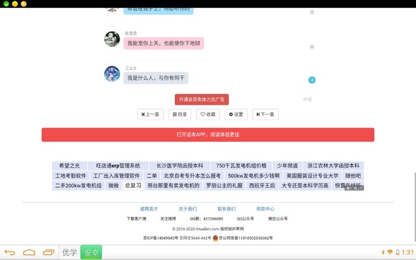Screen dimensions: 416x260
Task: Open the blue comment count bubble
Action: [312, 80]
